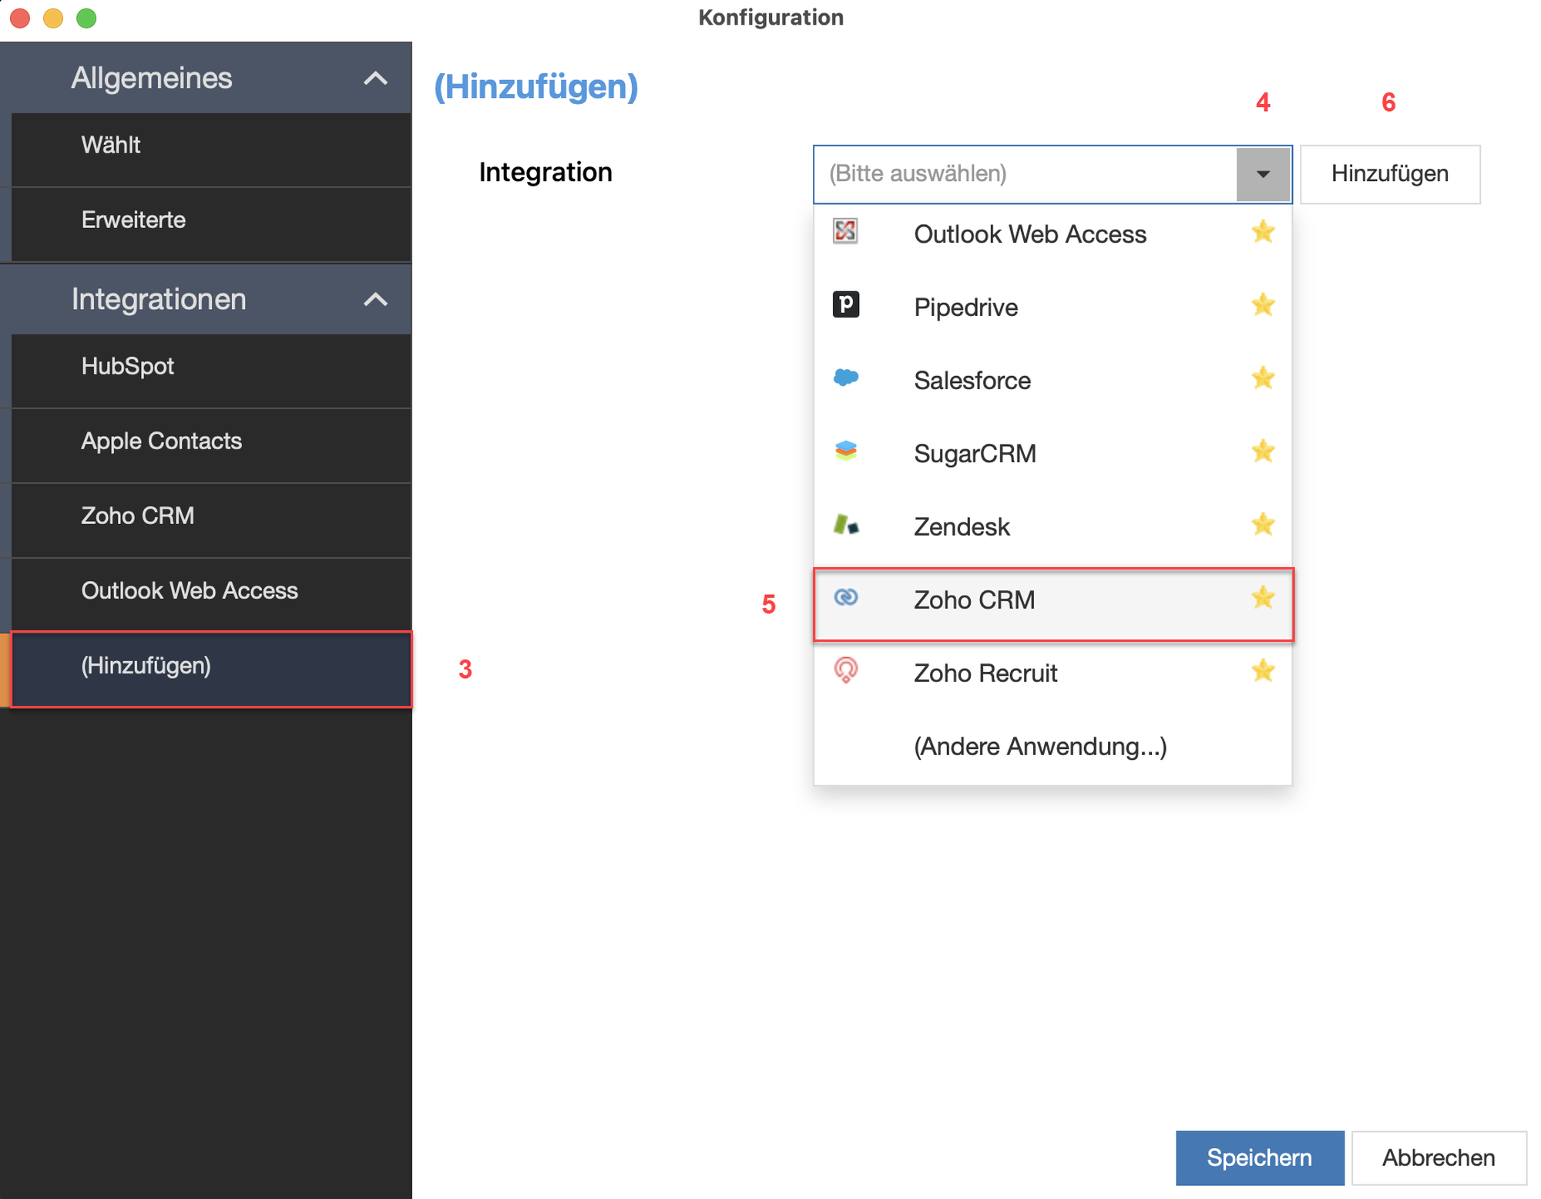Toggle the favorite star next to Salesforce
Image resolution: width=1541 pixels, height=1199 pixels.
[1262, 378]
